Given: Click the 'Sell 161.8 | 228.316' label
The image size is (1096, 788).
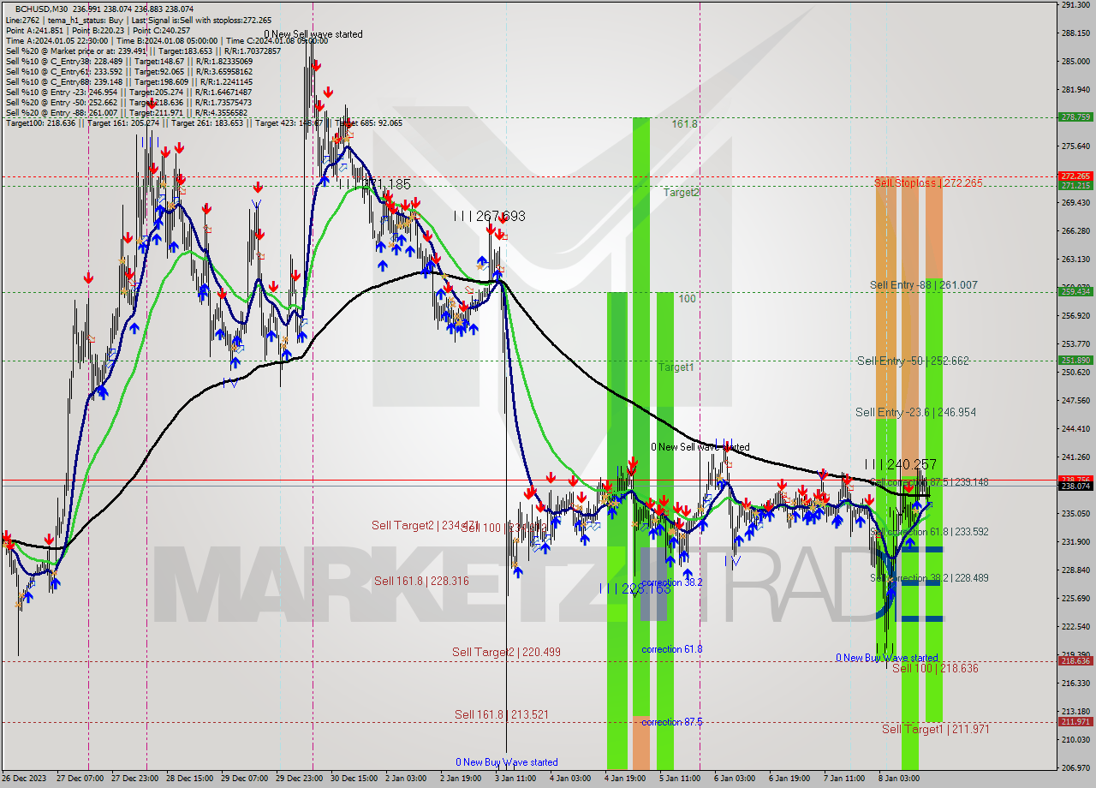Looking at the screenshot, I should [x=421, y=581].
